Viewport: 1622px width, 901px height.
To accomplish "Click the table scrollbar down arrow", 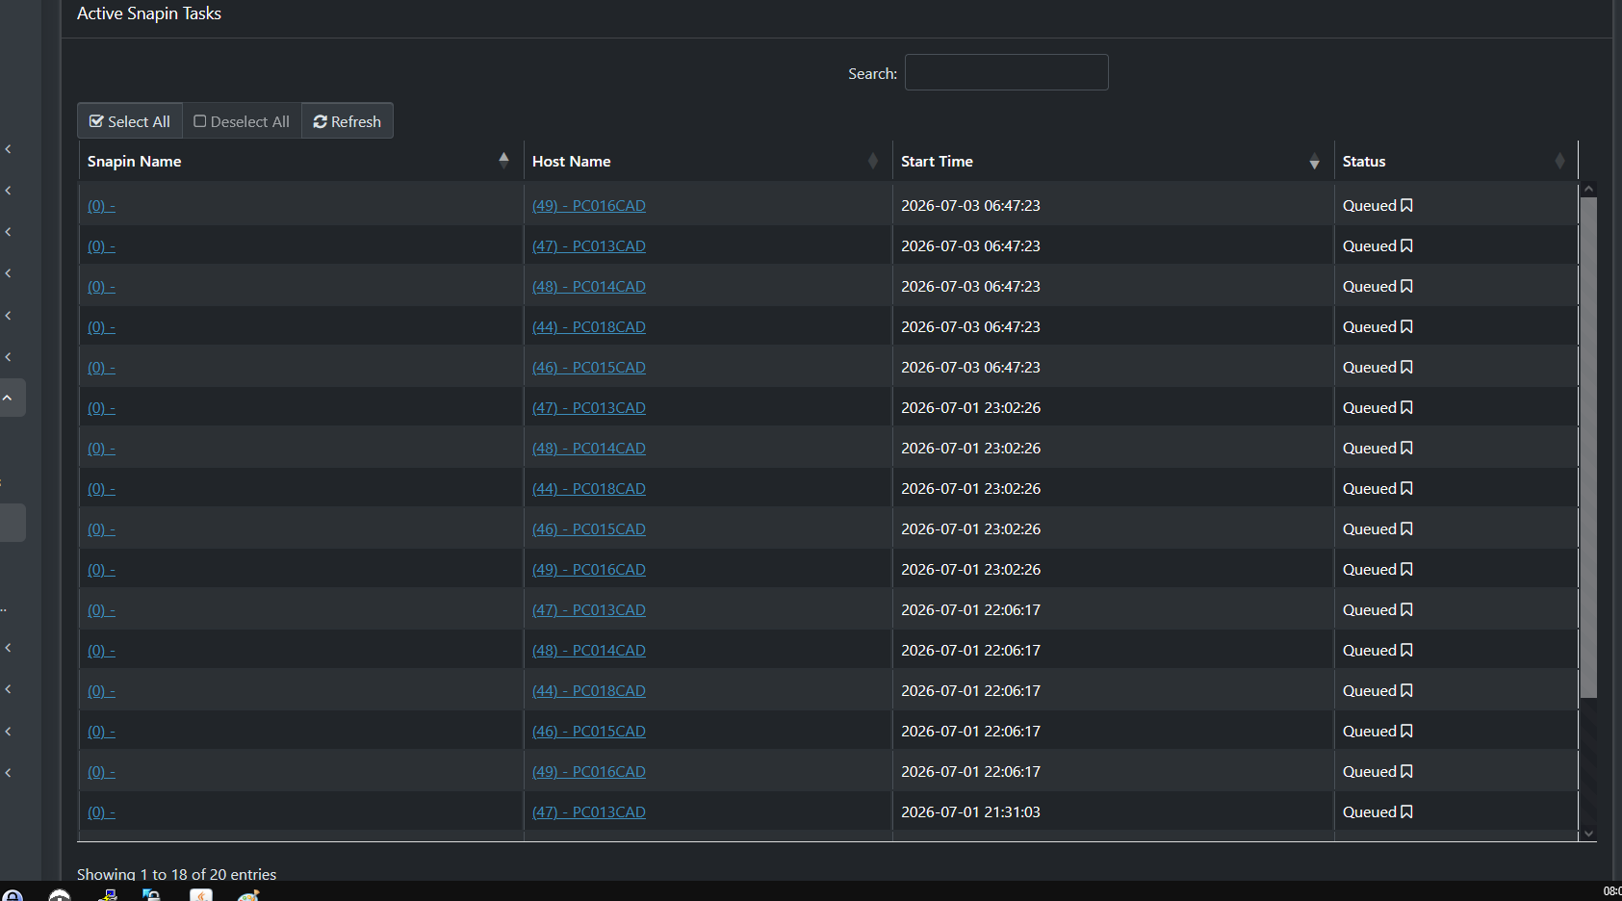I will (x=1588, y=834).
